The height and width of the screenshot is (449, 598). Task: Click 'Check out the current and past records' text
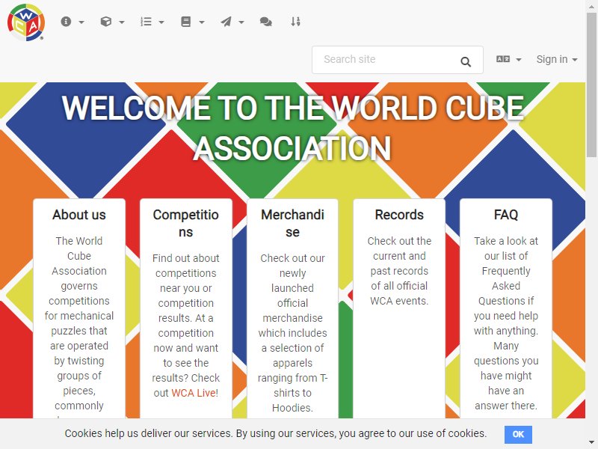(x=399, y=271)
